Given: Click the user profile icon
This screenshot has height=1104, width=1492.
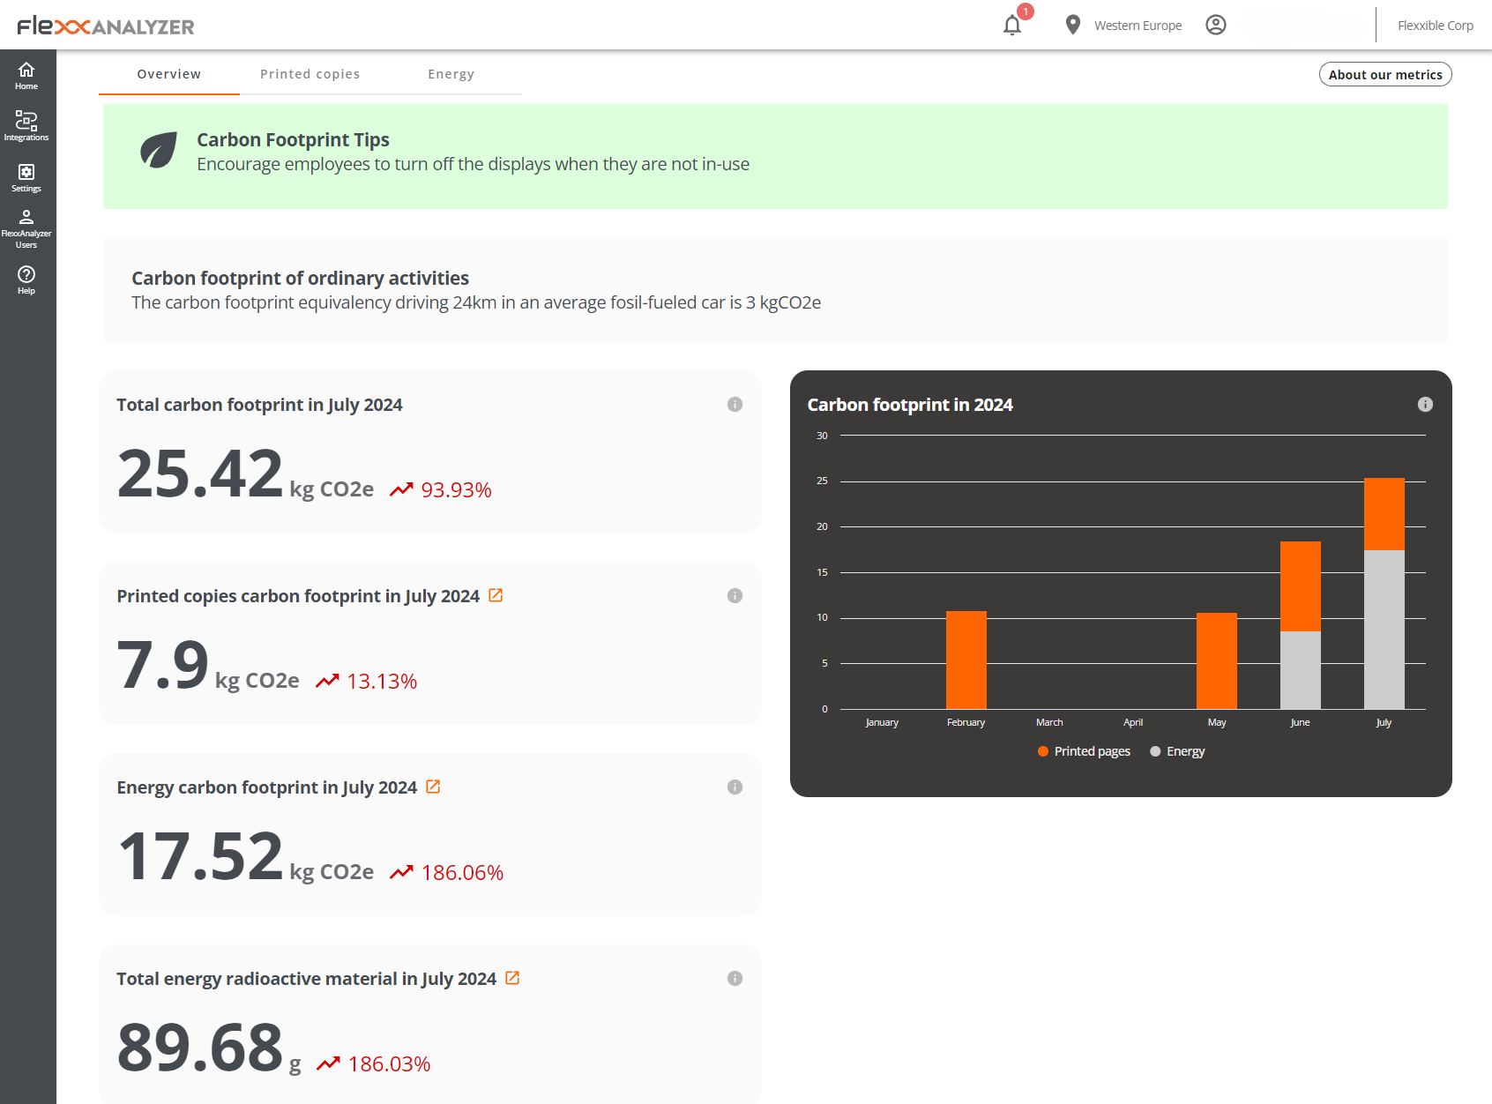Looking at the screenshot, I should tap(1215, 25).
